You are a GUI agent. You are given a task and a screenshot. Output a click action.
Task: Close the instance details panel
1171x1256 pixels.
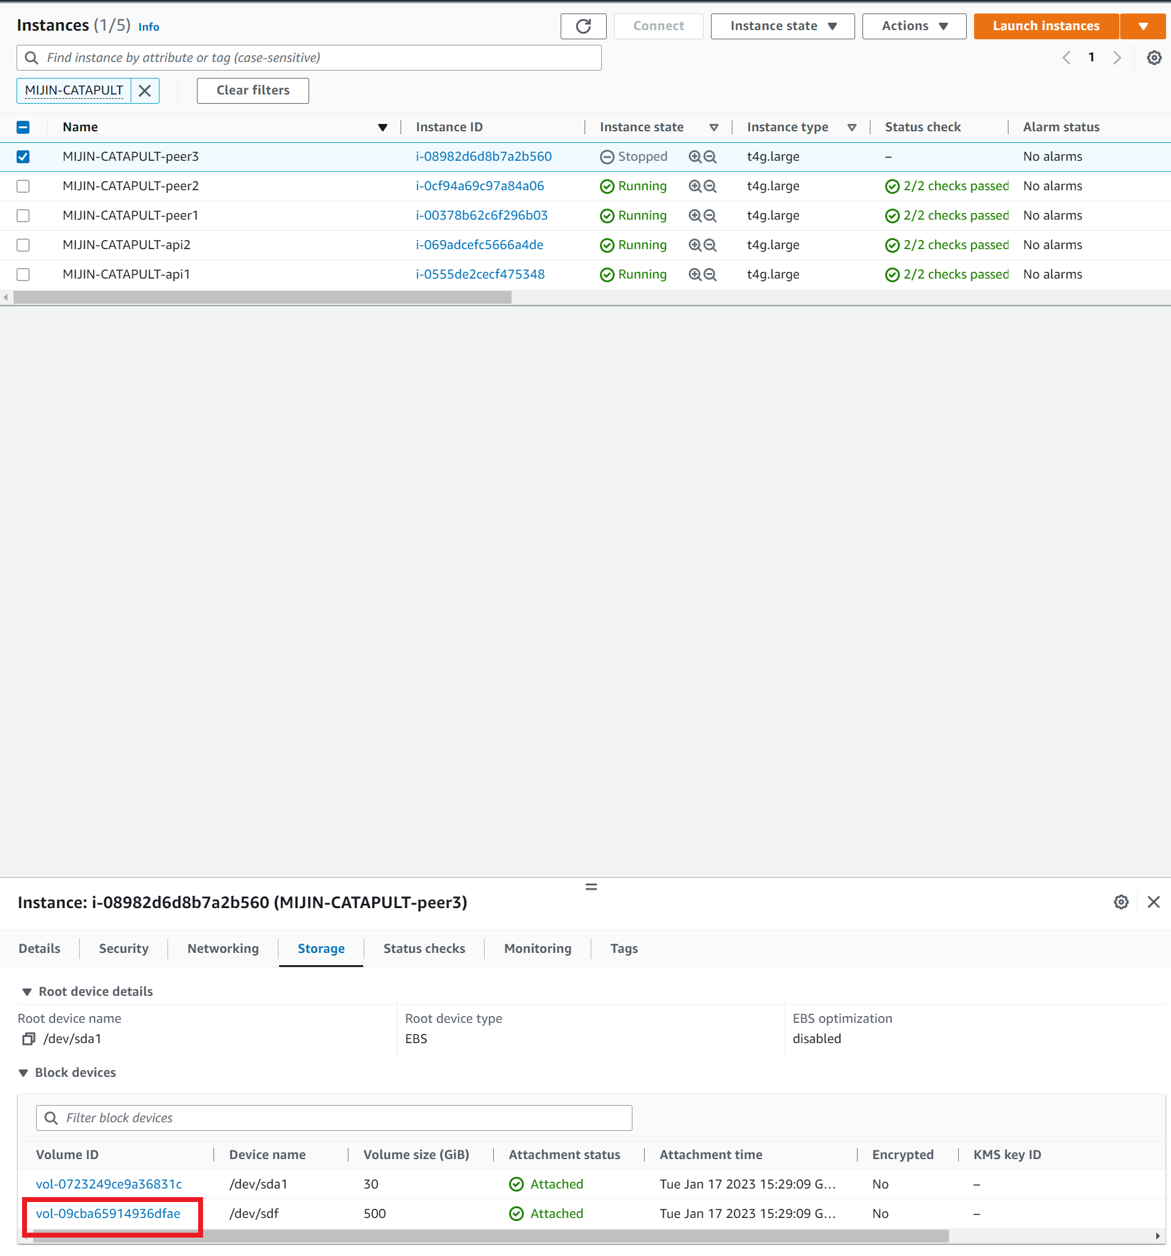click(x=1153, y=902)
